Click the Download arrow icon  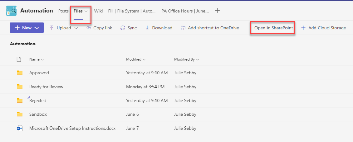click(147, 28)
